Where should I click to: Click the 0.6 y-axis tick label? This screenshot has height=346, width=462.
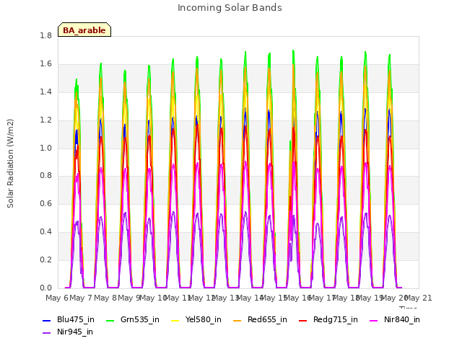pyautogui.click(x=45, y=203)
